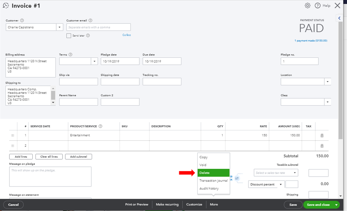Viewport: 347px width, 211px height.
Task: Open the Customer dropdown arrow
Action: point(59,27)
